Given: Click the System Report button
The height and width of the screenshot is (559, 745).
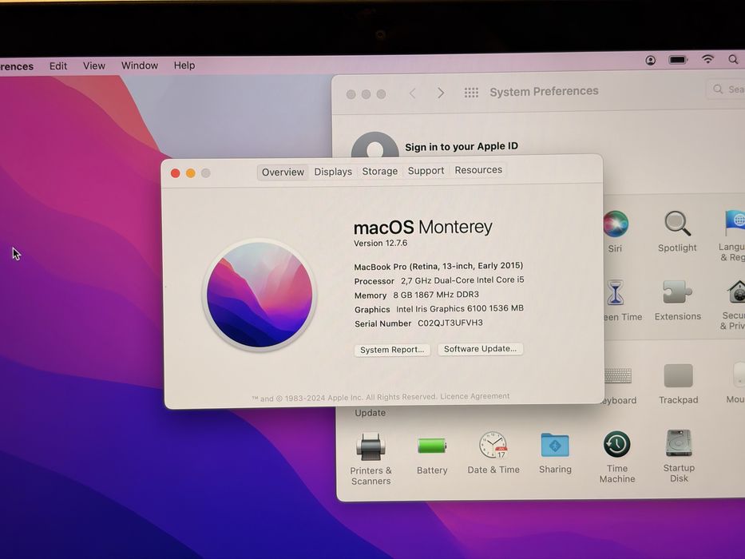Looking at the screenshot, I should [392, 350].
